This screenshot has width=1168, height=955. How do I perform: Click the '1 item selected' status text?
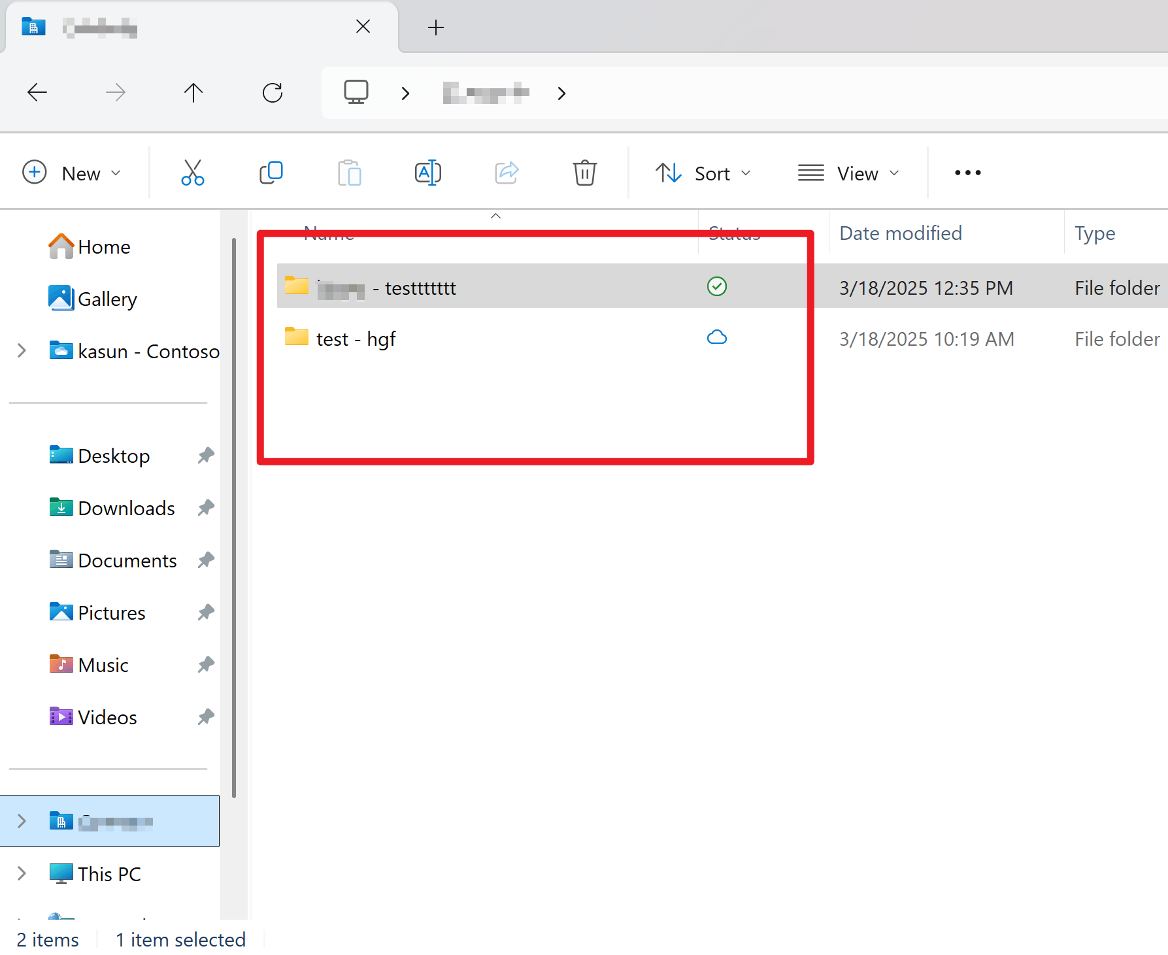pos(180,939)
